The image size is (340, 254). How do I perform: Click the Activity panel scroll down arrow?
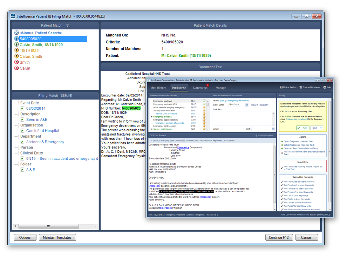[330, 210]
